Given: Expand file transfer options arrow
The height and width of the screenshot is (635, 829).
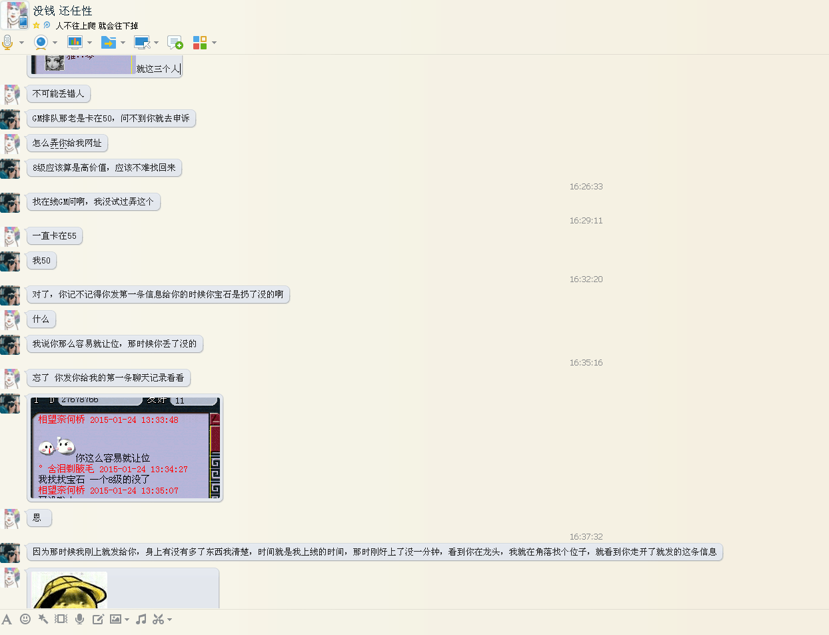Looking at the screenshot, I should point(123,43).
